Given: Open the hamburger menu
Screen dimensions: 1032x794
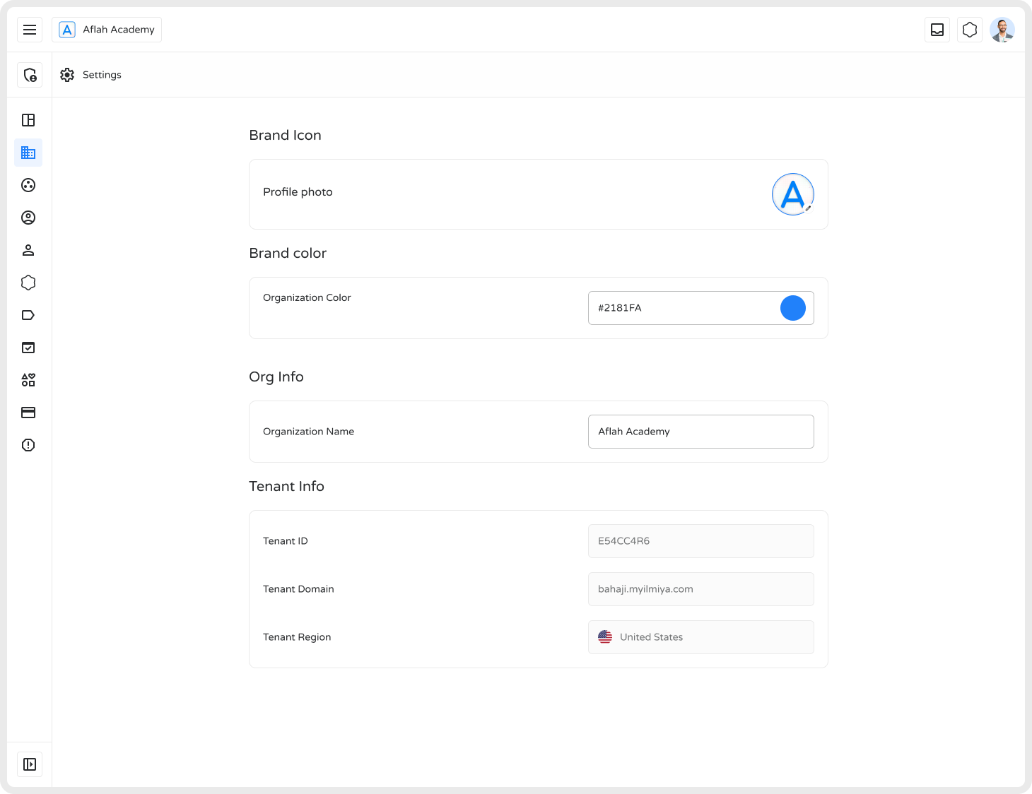Looking at the screenshot, I should (x=30, y=30).
